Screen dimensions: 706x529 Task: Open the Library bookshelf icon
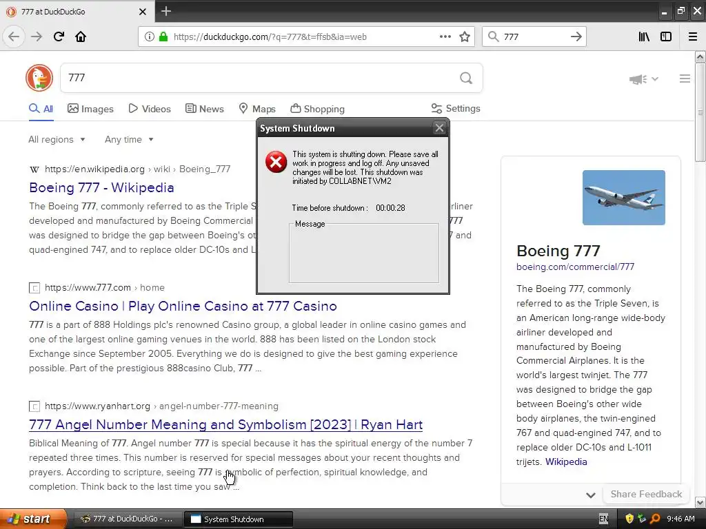pos(644,37)
